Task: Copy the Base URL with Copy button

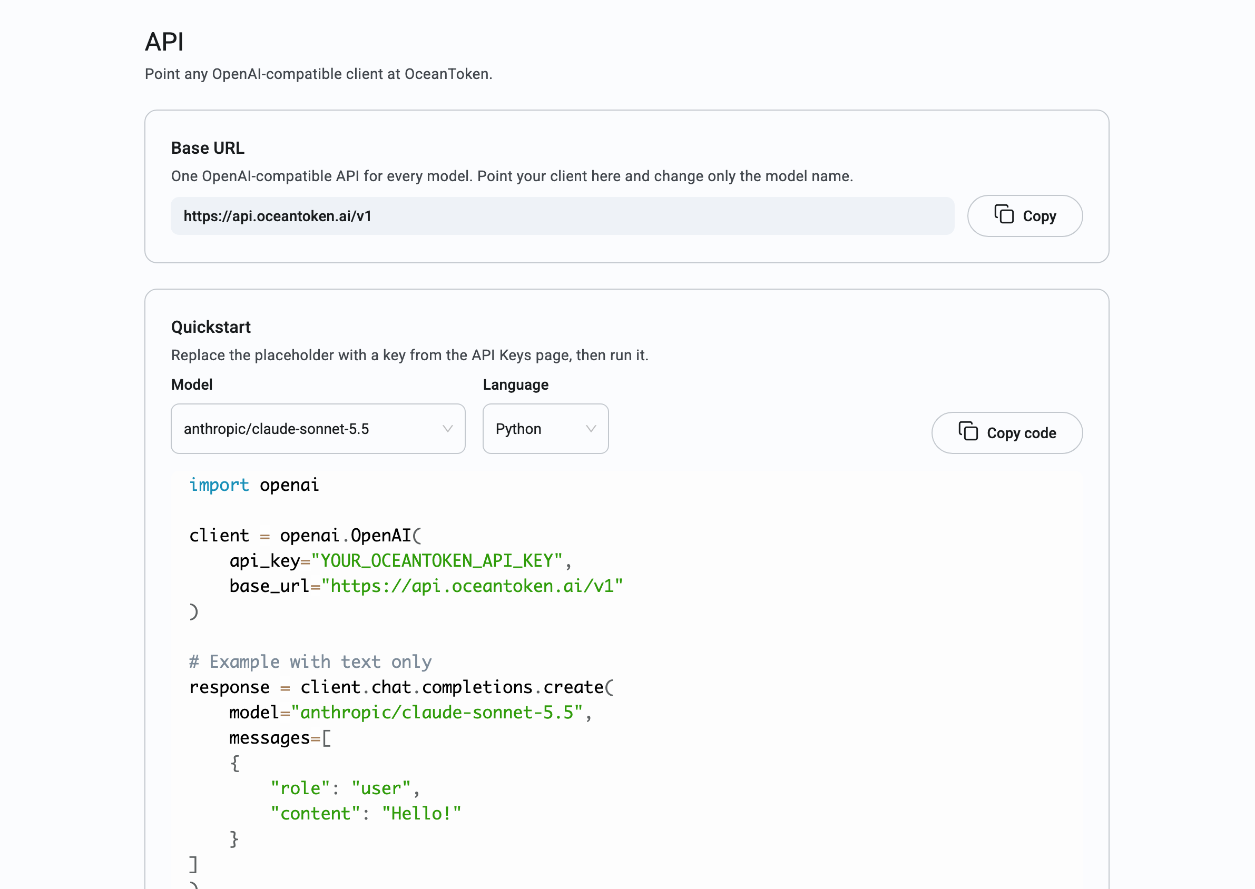Action: (1024, 216)
